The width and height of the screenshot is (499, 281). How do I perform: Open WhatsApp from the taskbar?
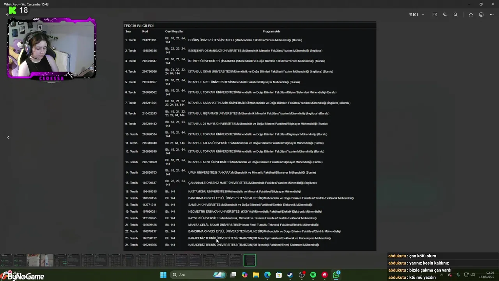336,275
